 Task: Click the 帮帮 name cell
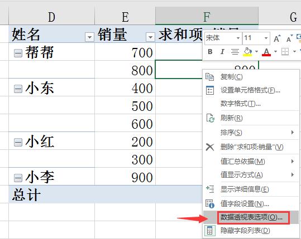point(51,52)
